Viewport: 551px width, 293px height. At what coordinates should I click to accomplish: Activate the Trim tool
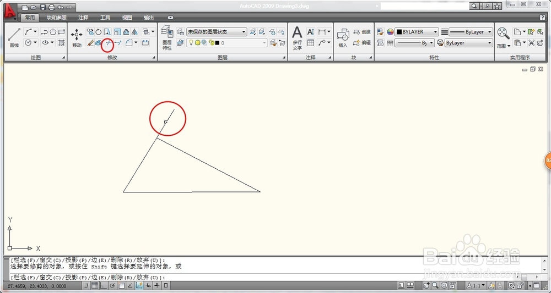pos(108,43)
